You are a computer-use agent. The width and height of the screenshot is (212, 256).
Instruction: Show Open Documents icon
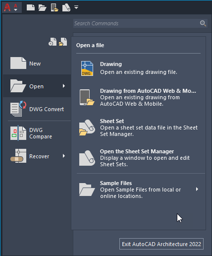click(x=63, y=42)
